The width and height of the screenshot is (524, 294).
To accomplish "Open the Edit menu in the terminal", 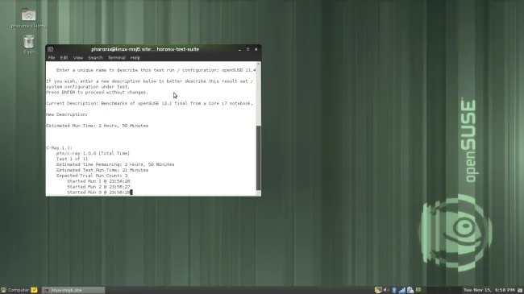I will click(x=64, y=58).
